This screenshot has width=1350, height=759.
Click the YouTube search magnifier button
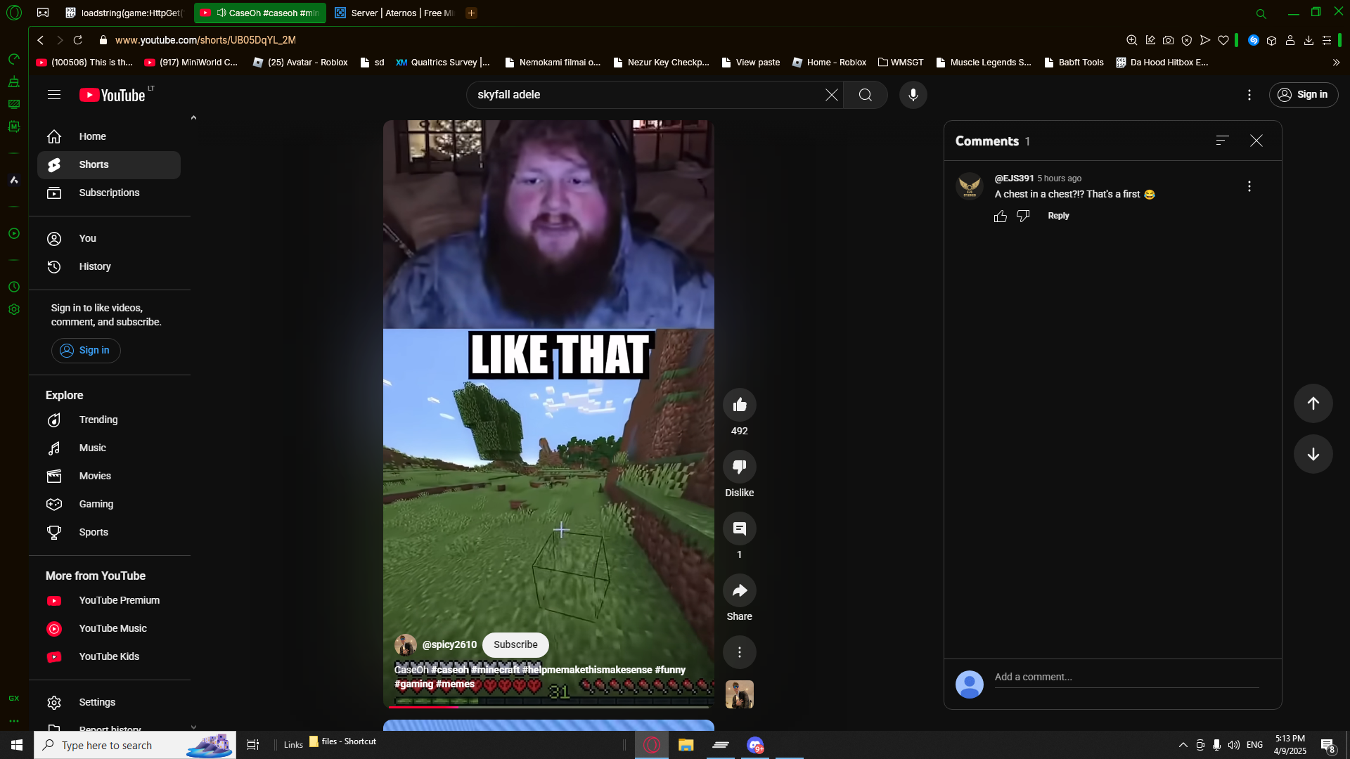tap(865, 95)
